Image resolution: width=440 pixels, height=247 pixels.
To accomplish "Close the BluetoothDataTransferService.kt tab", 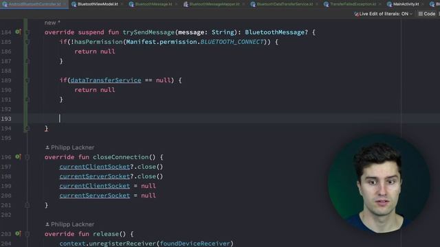I will coord(316,4).
